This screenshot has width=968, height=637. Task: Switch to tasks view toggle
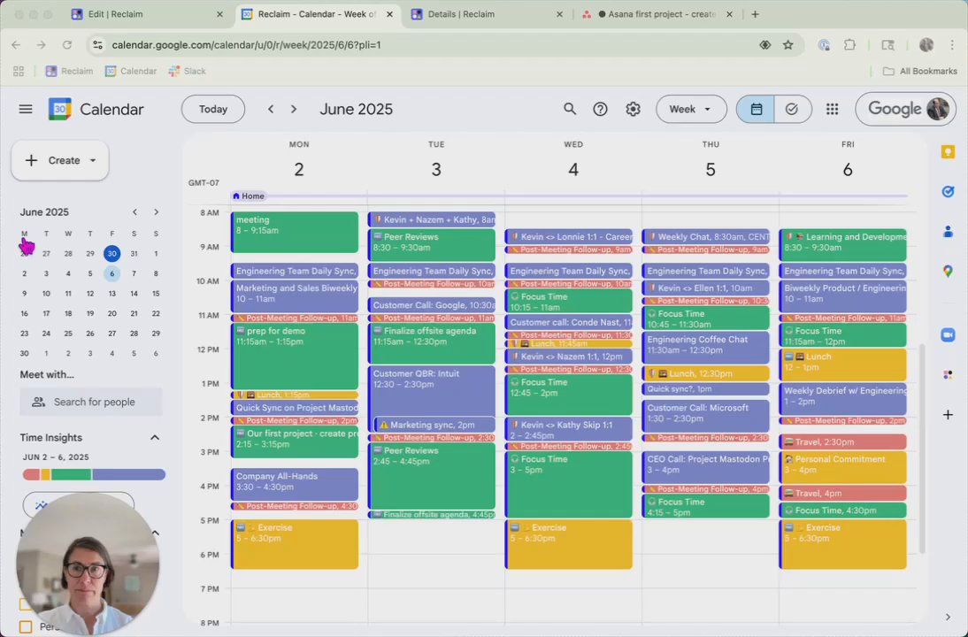coord(792,109)
